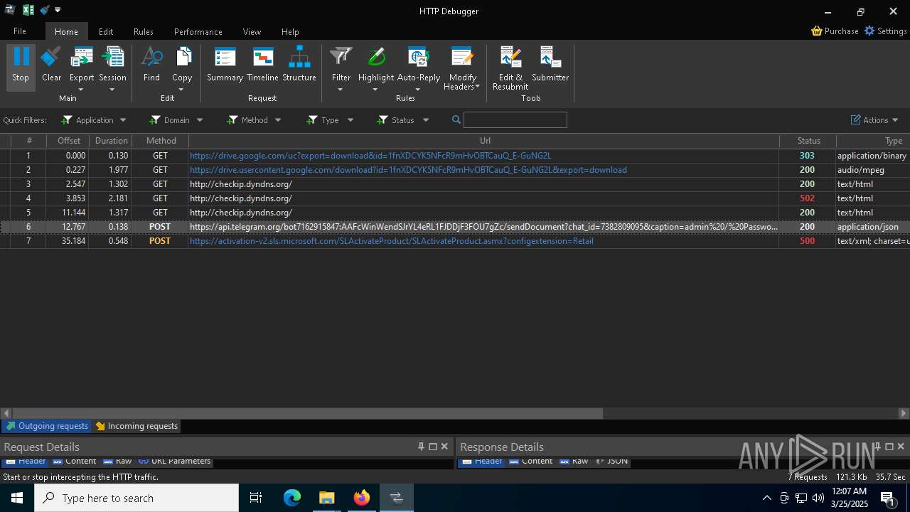
Task: Open the Submitter tool
Action: [550, 65]
